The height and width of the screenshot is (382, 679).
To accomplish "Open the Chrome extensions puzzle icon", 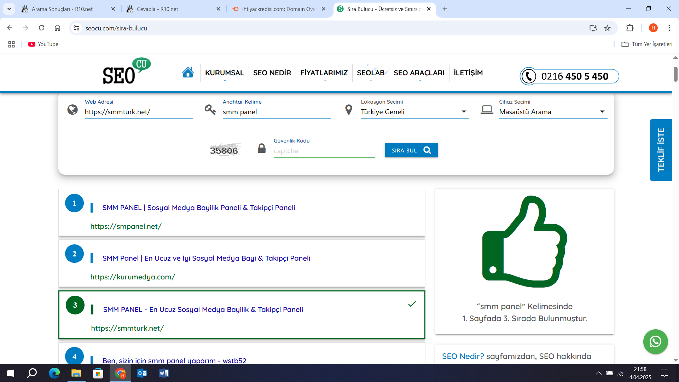I will [x=630, y=28].
